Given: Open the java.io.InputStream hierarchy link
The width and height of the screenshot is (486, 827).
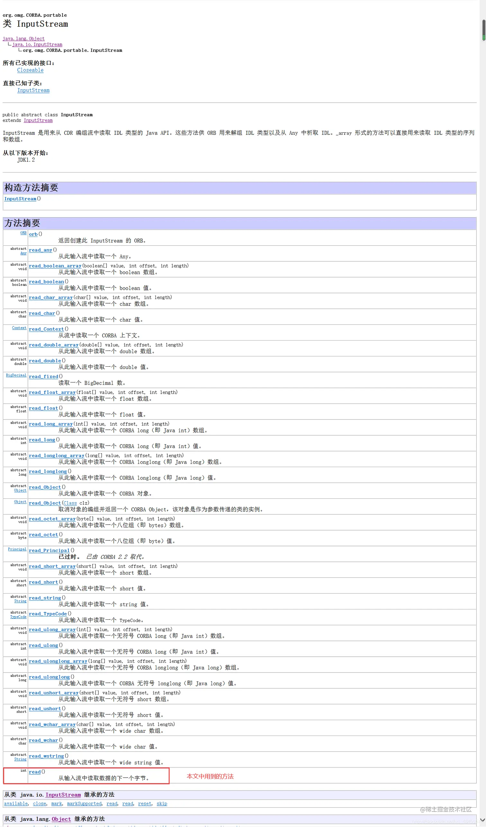Looking at the screenshot, I should [x=37, y=45].
